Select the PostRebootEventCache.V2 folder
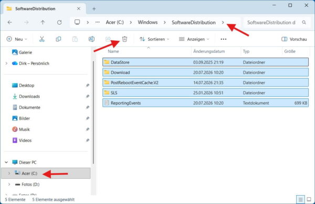The image size is (315, 204). [205, 83]
